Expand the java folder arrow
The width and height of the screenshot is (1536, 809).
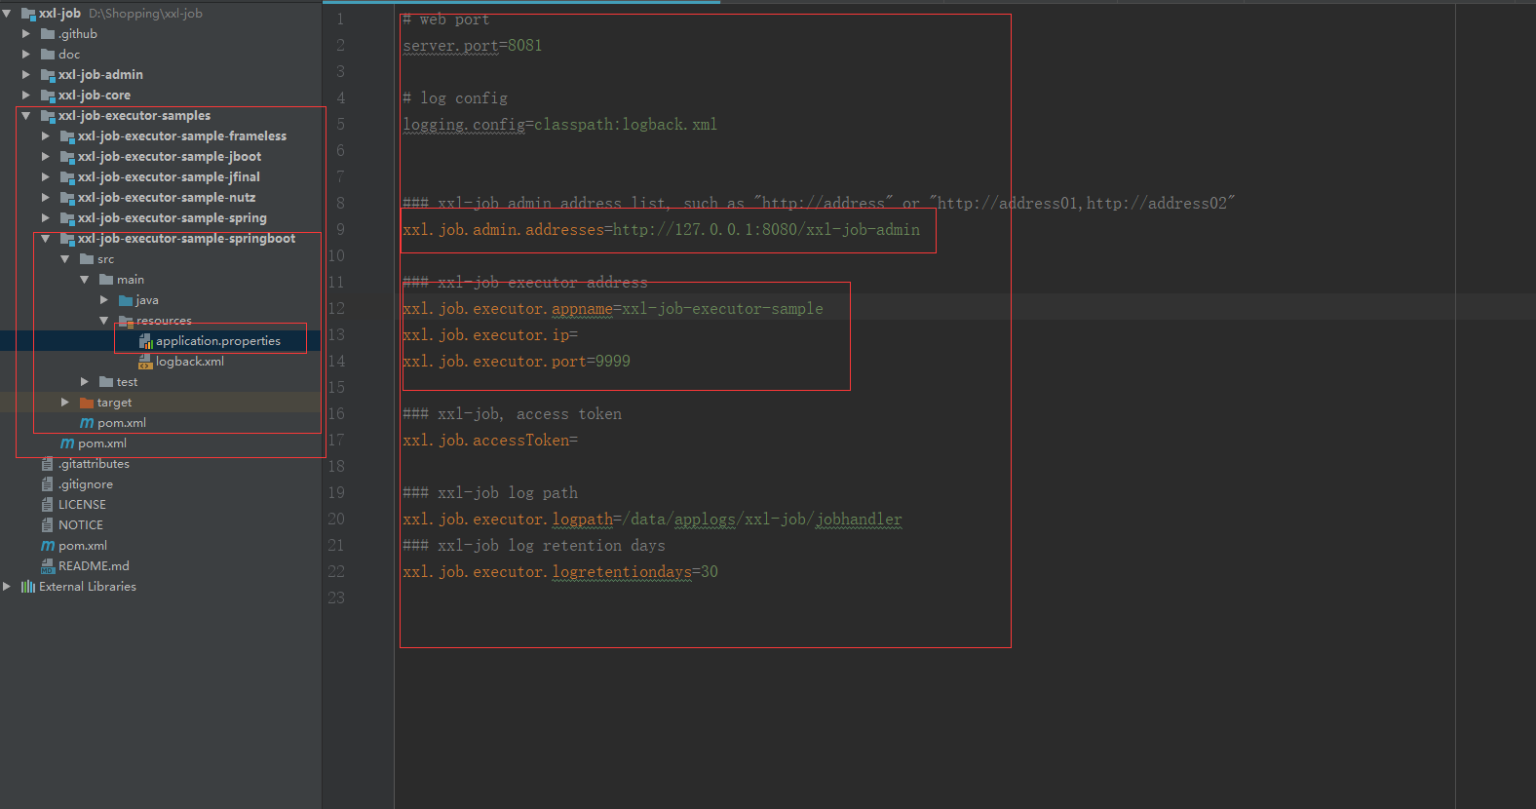pos(104,300)
